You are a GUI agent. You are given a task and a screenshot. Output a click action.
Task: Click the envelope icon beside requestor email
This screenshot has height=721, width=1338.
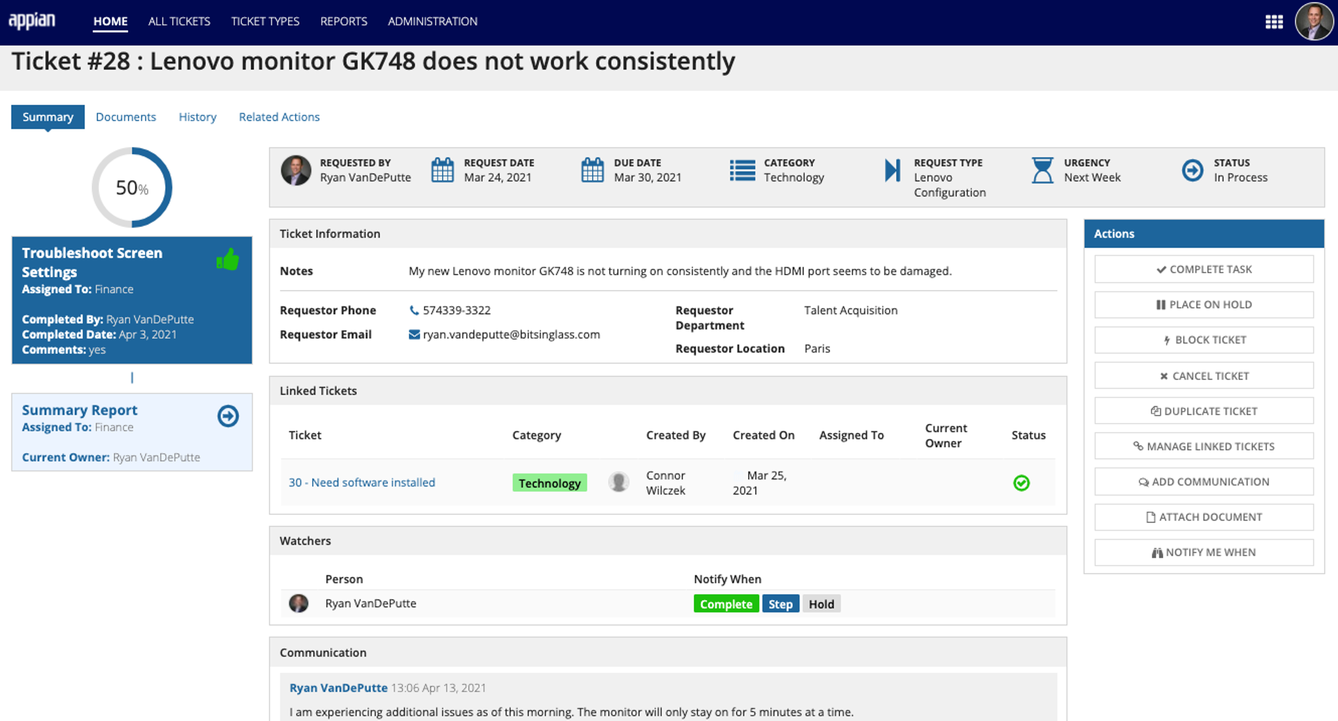click(x=414, y=335)
